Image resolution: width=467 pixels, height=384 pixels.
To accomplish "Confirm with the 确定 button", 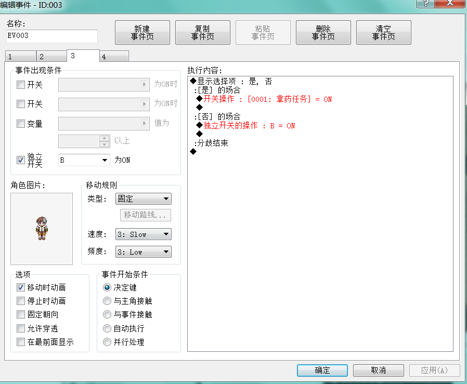I will [322, 370].
